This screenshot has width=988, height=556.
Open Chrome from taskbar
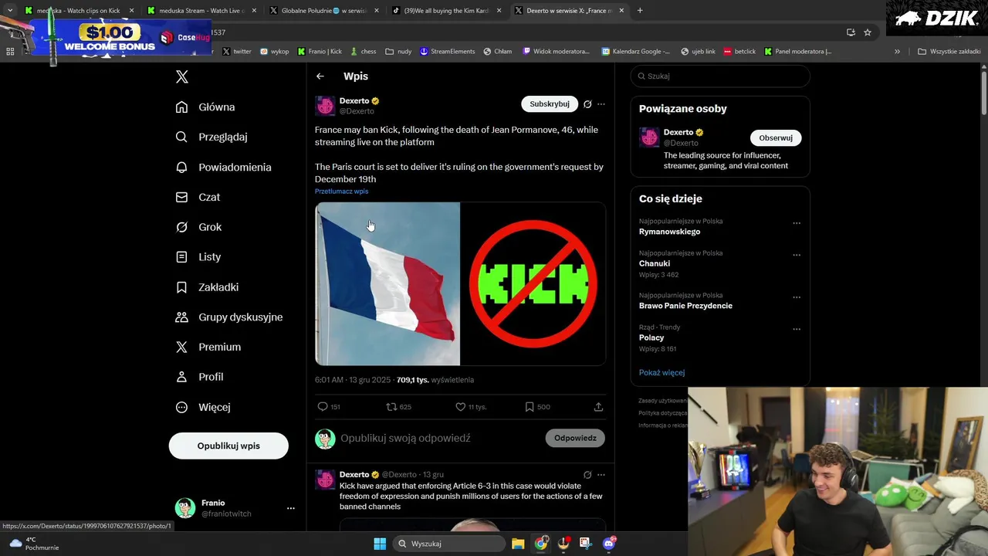[541, 544]
